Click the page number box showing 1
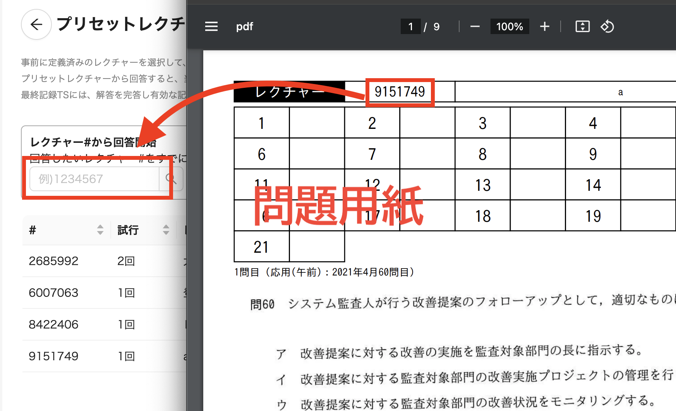 tap(410, 26)
